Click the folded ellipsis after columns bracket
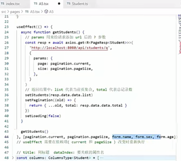181x161 pixels. [x=102, y=158]
